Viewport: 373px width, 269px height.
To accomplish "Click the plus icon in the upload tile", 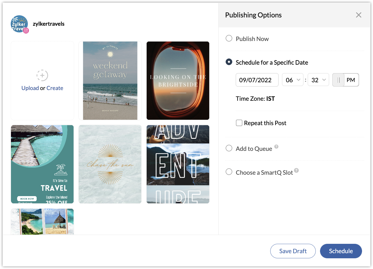I will click(x=42, y=75).
